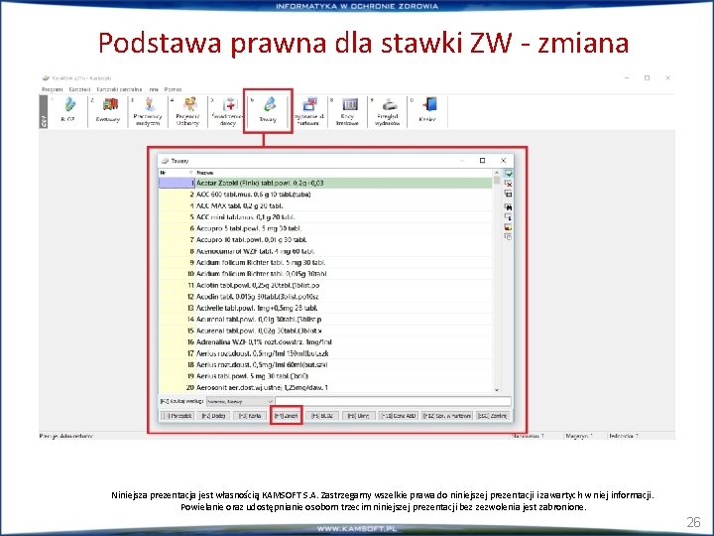This screenshot has width=714, height=536.
Task: Open the Kody kreskowe barcode icon
Action: [x=348, y=111]
